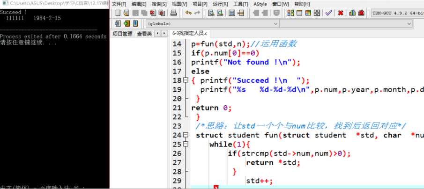Click the green plus Toggle bookmark icon
Viewport: 424px width, 189px height.
coord(126,23)
